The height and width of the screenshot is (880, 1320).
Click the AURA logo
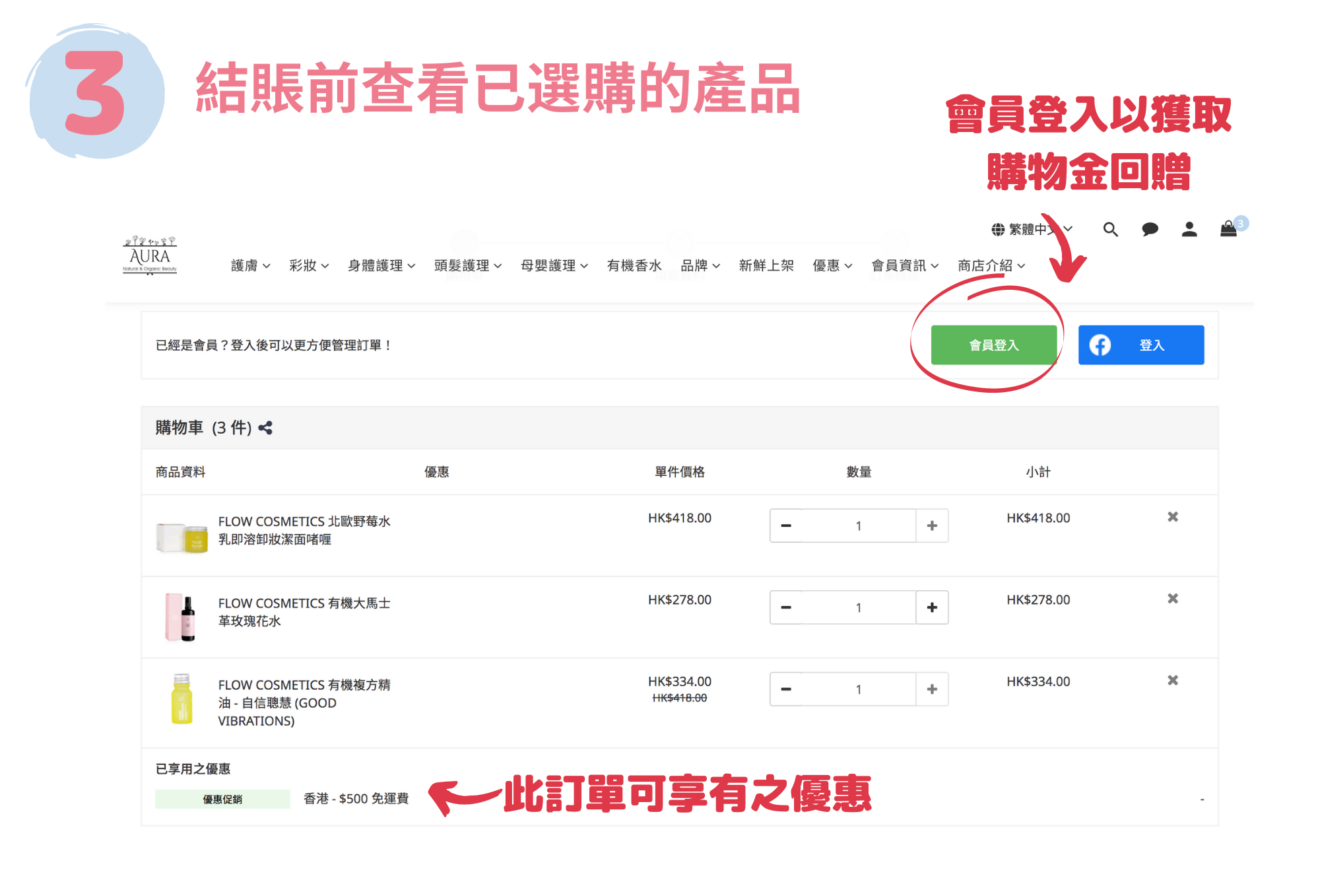pos(150,255)
